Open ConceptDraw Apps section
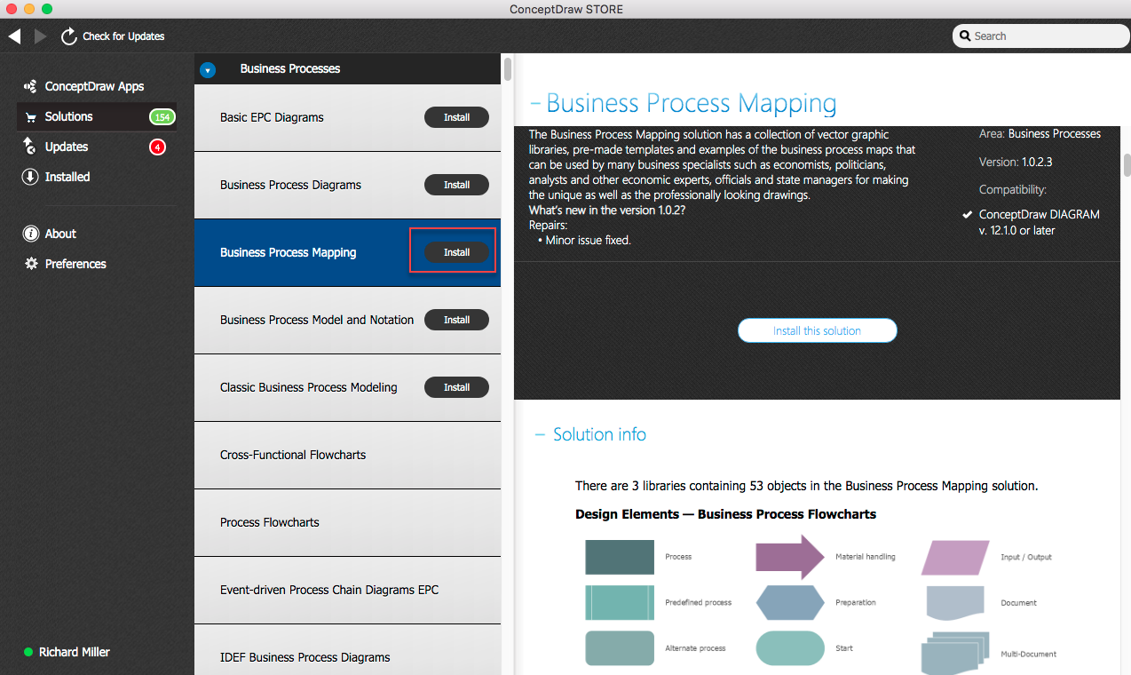The height and width of the screenshot is (675, 1131). [94, 87]
